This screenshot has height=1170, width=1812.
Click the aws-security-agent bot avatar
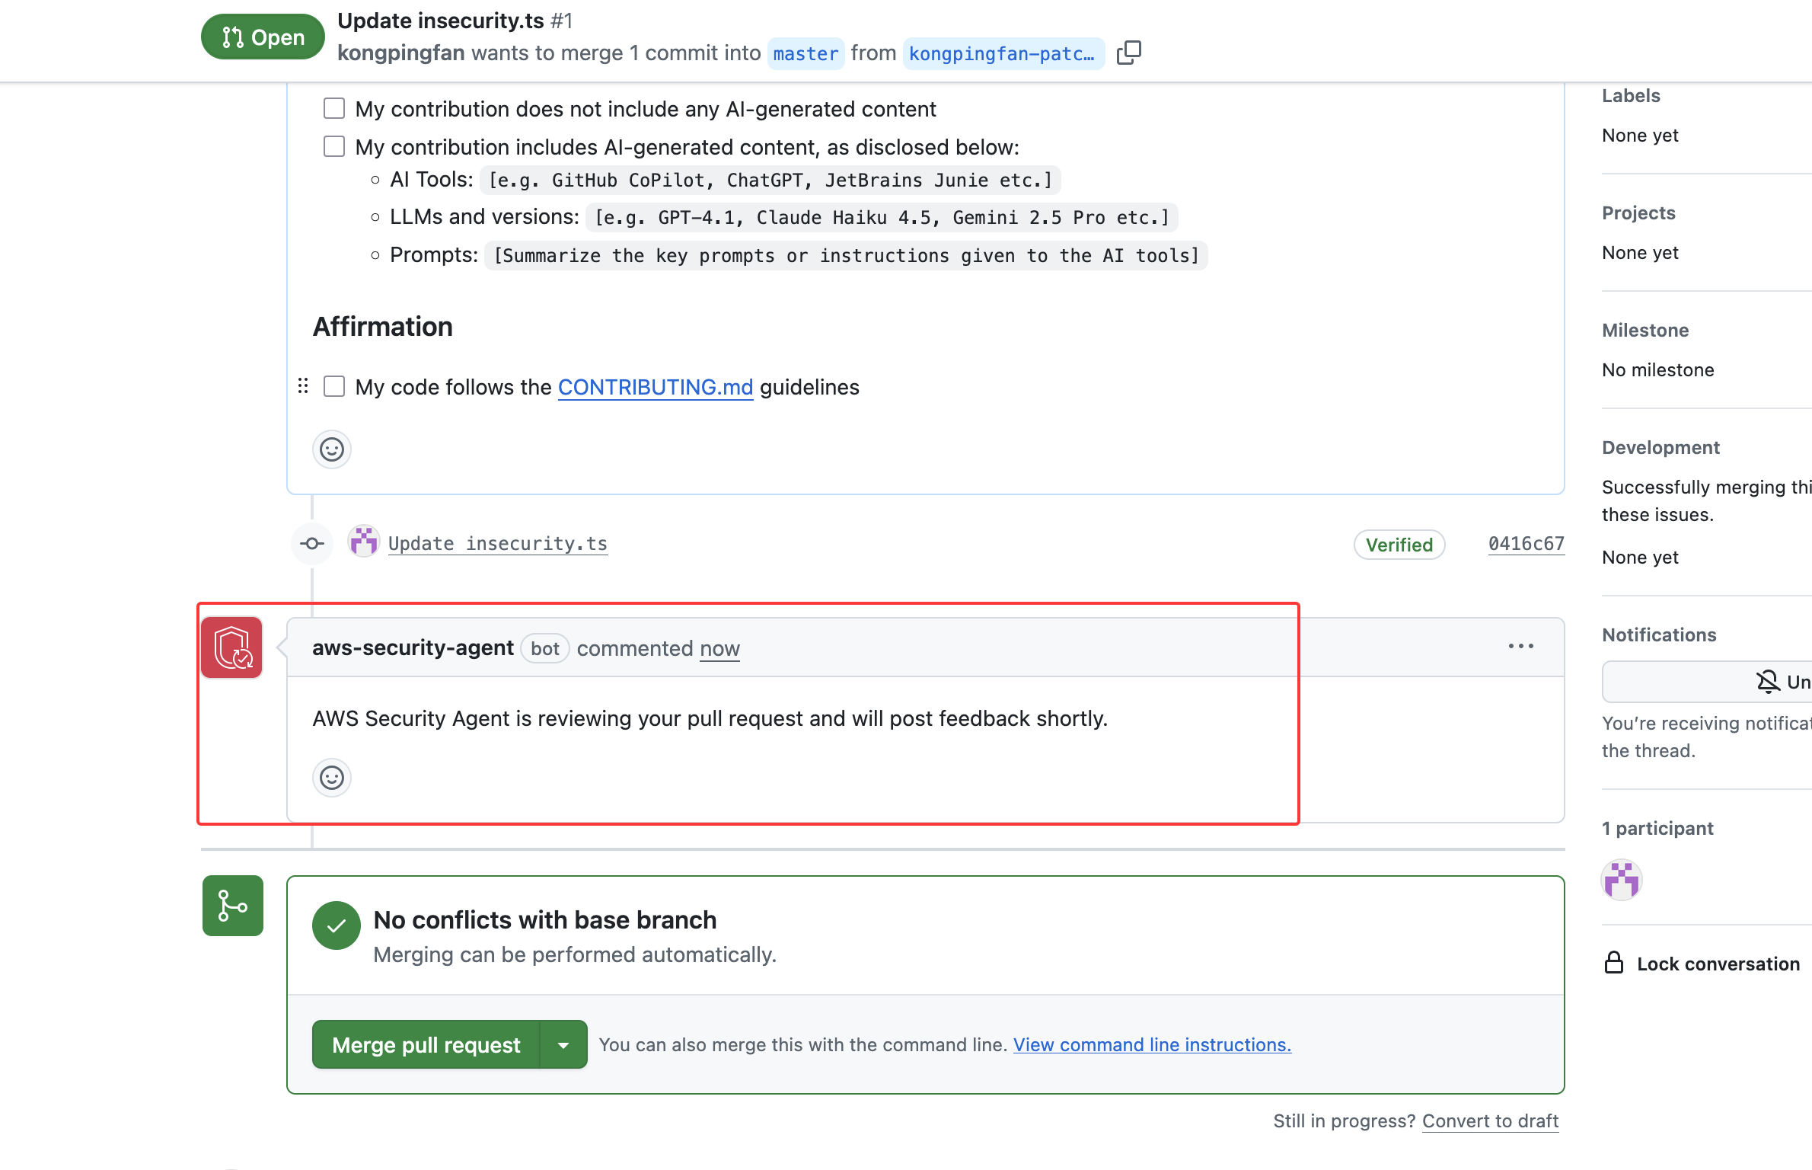point(232,647)
